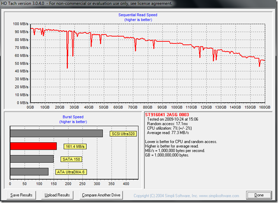Click the gray SCSI Ultra320 bar
Screen dimensions: 278x203
[x=56, y=133]
